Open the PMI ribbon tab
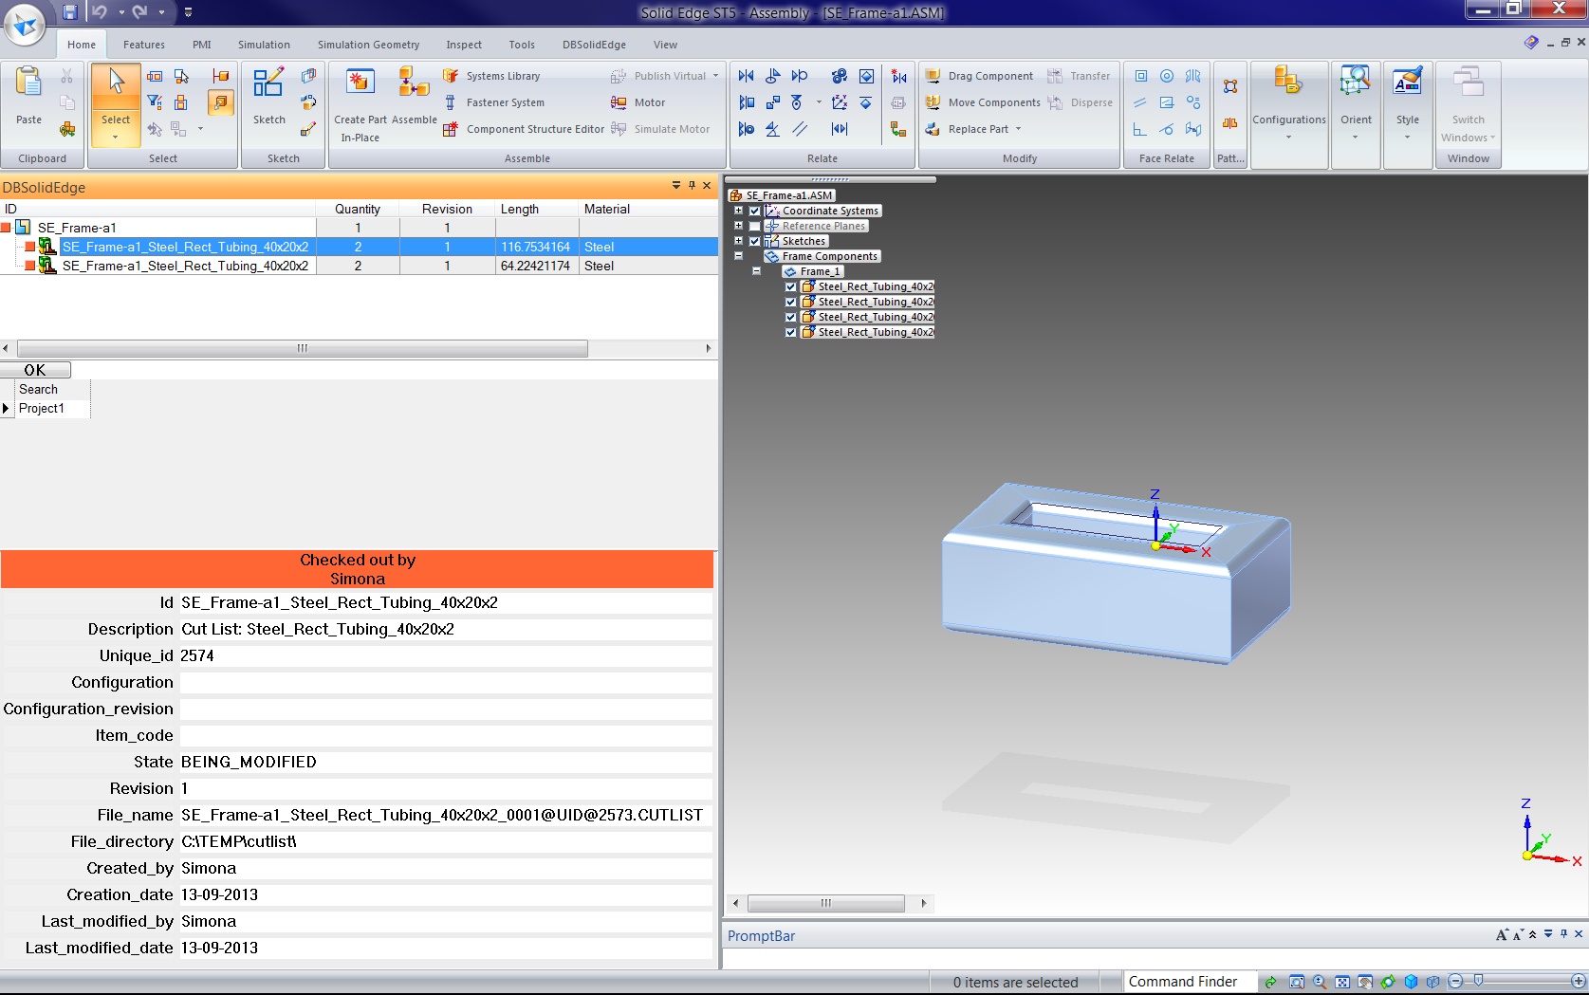Screen dimensions: 1589x995 click(x=202, y=45)
